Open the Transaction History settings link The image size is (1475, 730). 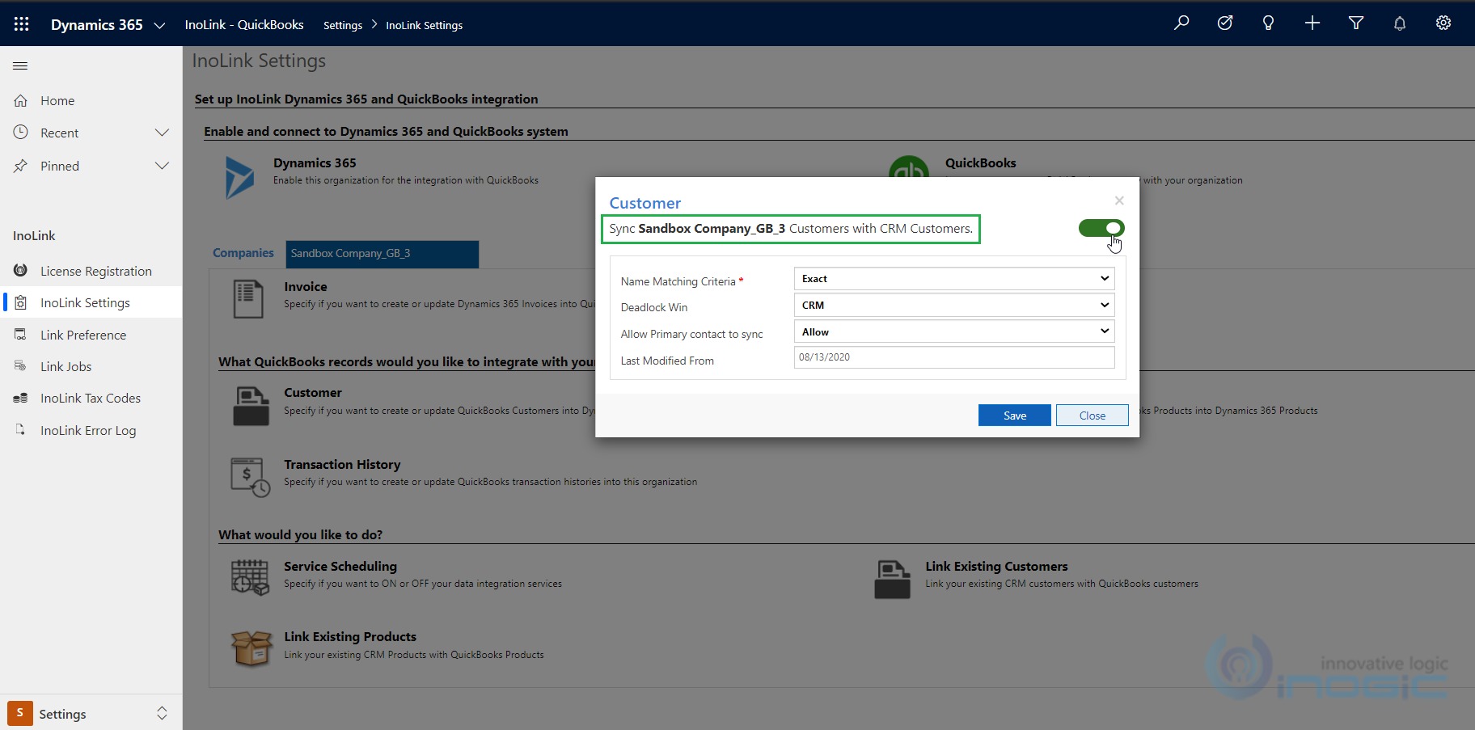pos(342,464)
